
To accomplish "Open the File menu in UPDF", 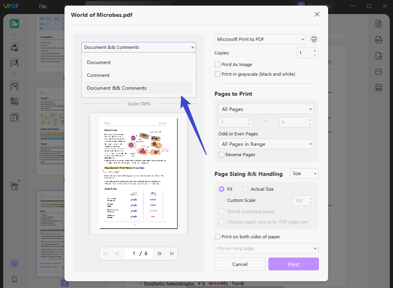I will pos(43,6).
